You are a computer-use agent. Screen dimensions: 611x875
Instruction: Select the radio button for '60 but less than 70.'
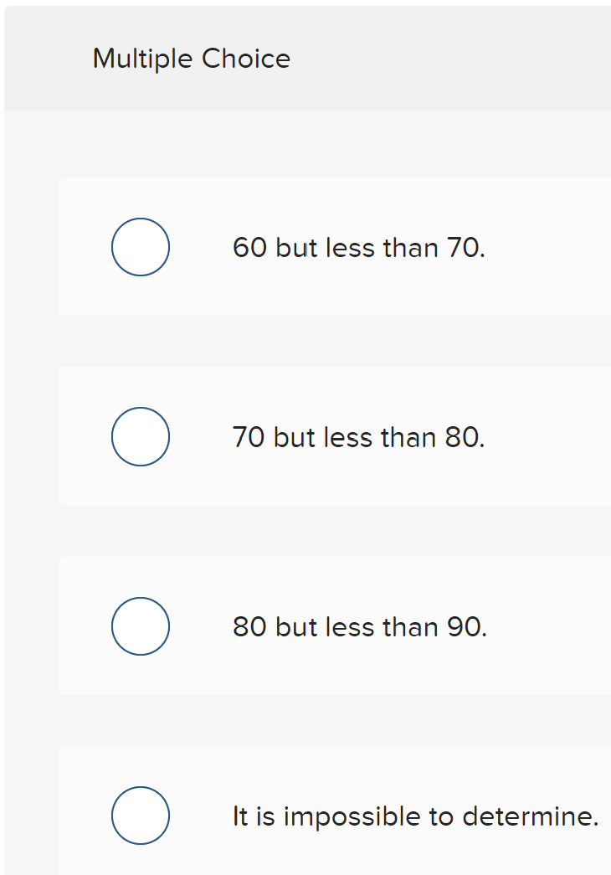[x=140, y=247]
